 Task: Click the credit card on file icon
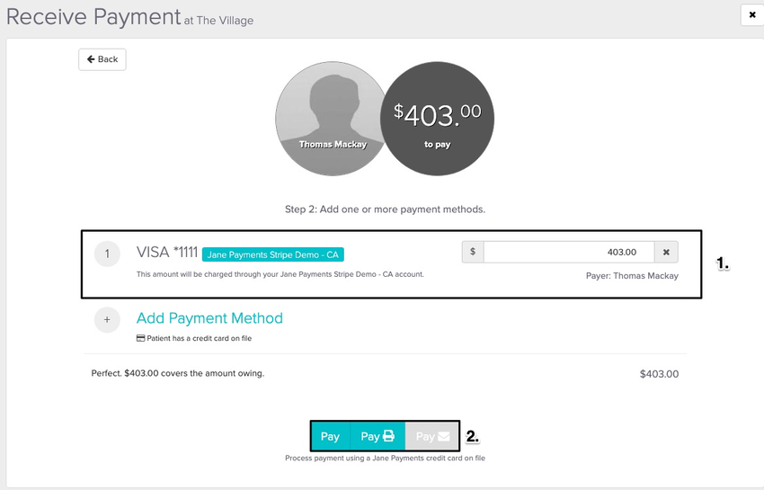[140, 338]
